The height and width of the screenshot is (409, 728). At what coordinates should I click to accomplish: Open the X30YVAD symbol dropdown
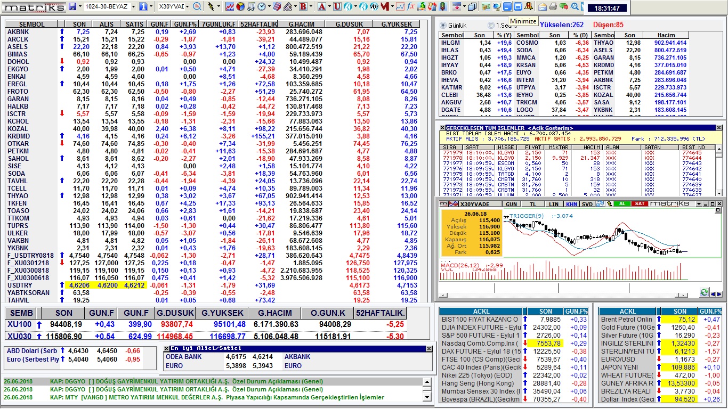coord(188,6)
